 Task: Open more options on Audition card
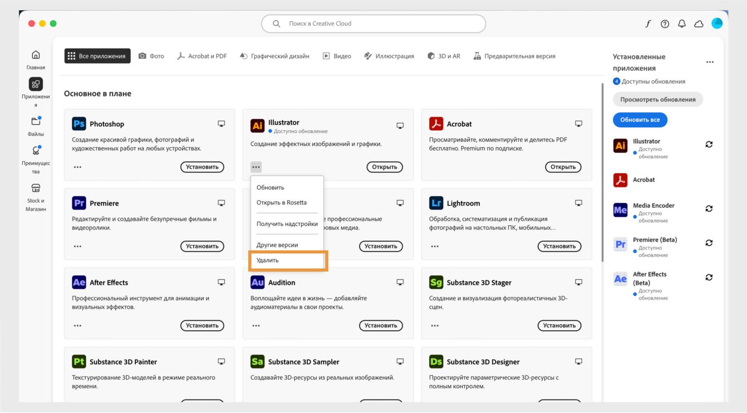(256, 326)
